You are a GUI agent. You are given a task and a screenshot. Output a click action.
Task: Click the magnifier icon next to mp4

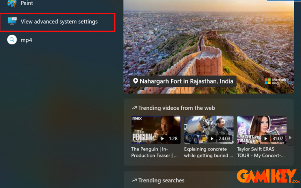(12, 39)
